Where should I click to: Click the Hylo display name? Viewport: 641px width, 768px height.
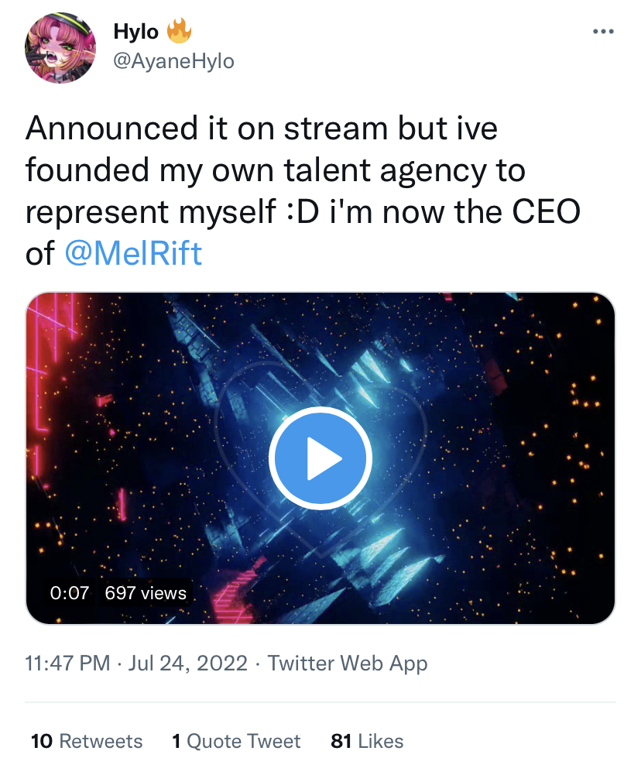click(135, 32)
